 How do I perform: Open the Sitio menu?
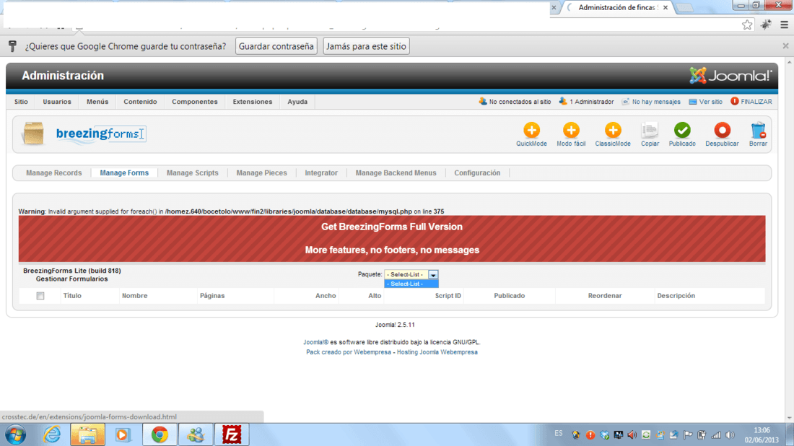click(21, 102)
